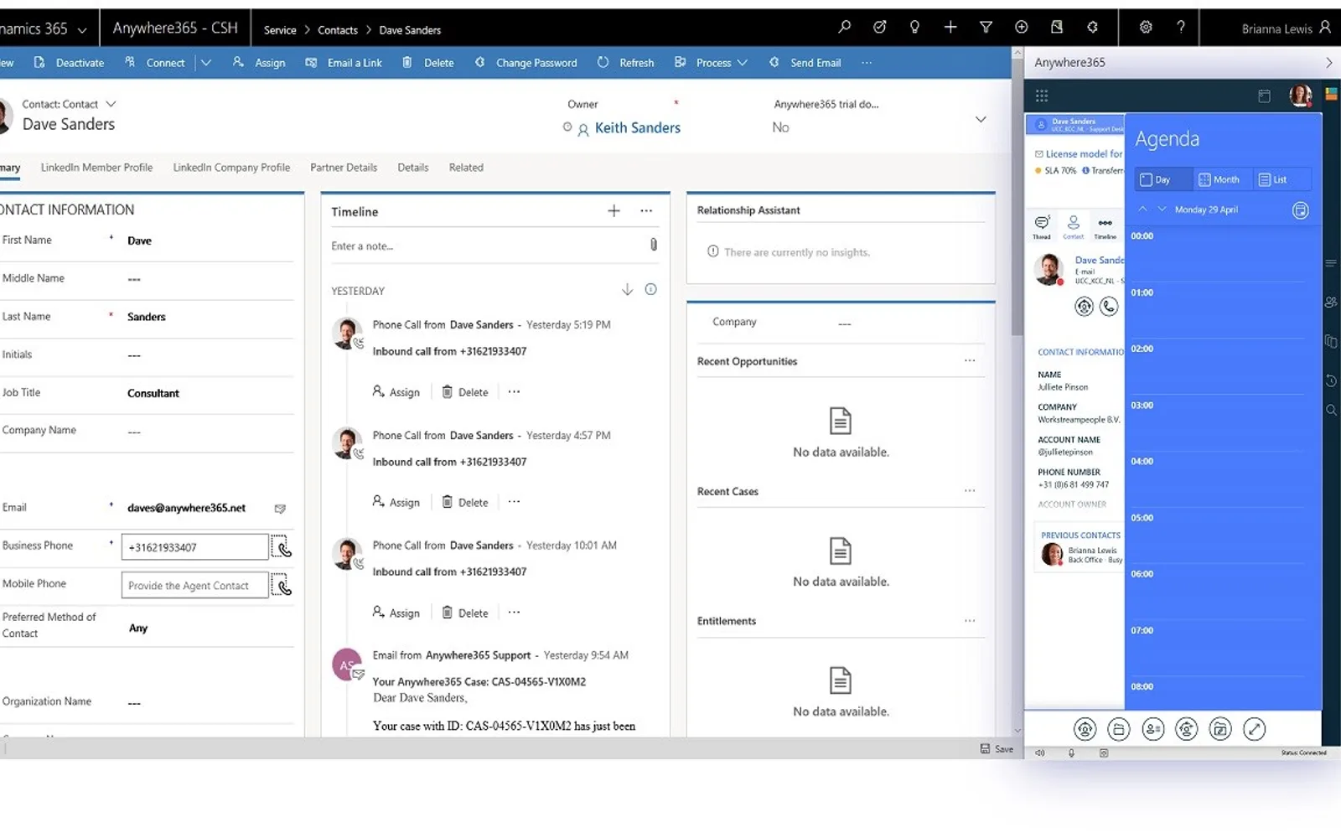Image resolution: width=1341 pixels, height=838 pixels.
Task: Click the calendar icon in Anywhere365 header
Action: (x=1265, y=96)
